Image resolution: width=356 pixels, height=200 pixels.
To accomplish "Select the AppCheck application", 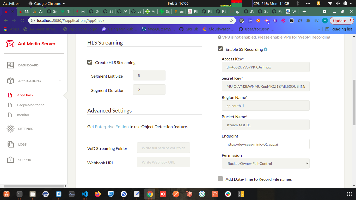I will (25, 95).
